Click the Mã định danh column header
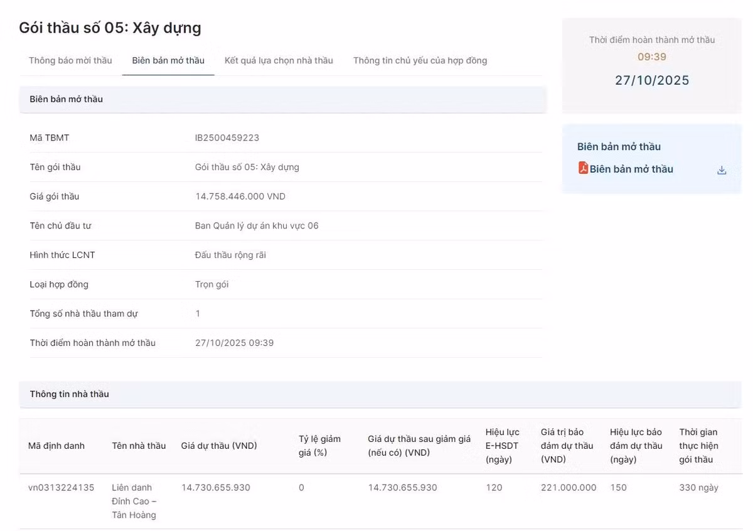This screenshot has width=753, height=531. tap(56, 446)
